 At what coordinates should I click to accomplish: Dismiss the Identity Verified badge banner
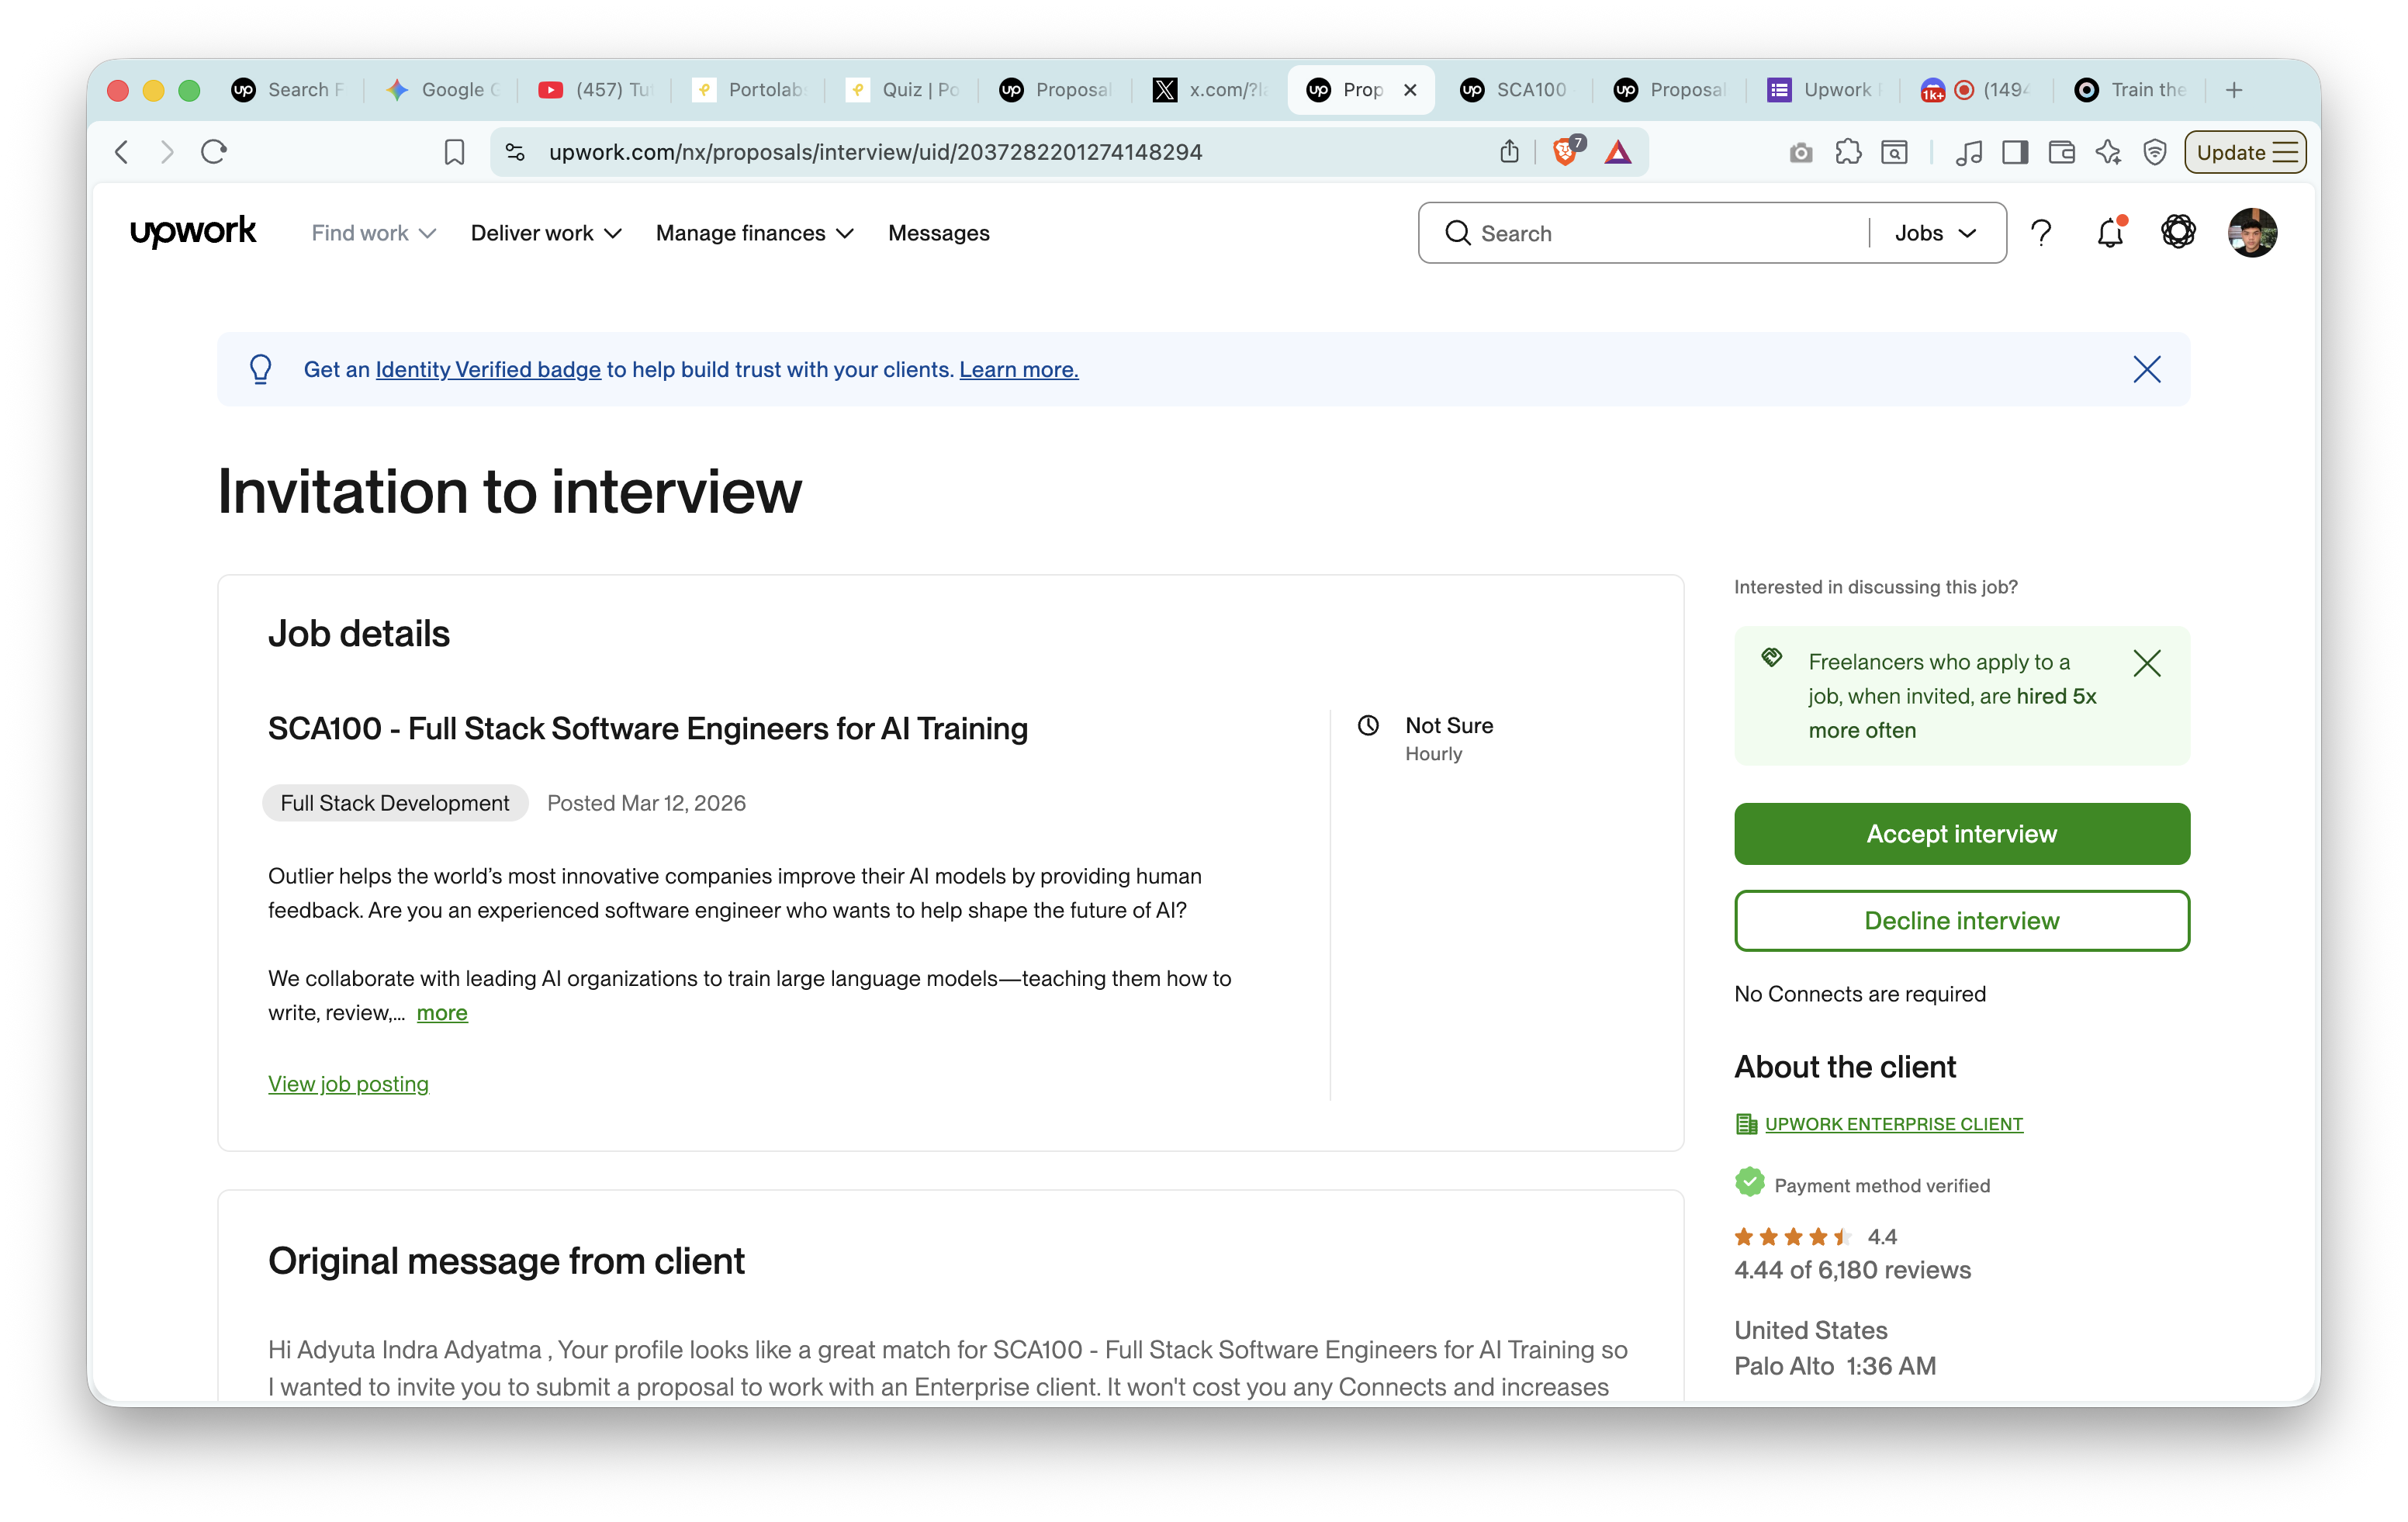(x=2146, y=369)
